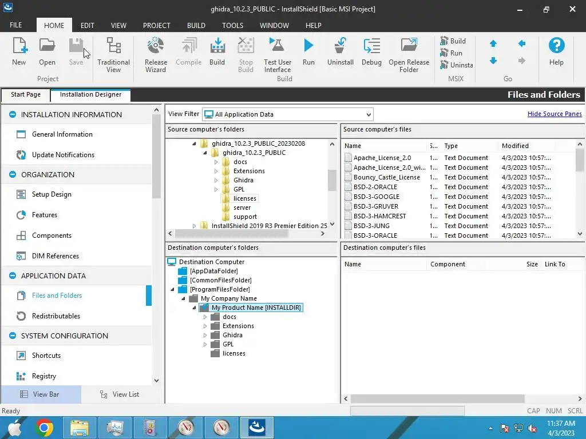
Task: Select the source server folder
Action: [242, 207]
